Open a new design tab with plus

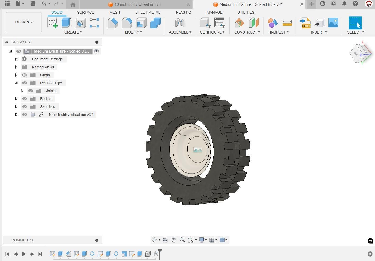311,4
